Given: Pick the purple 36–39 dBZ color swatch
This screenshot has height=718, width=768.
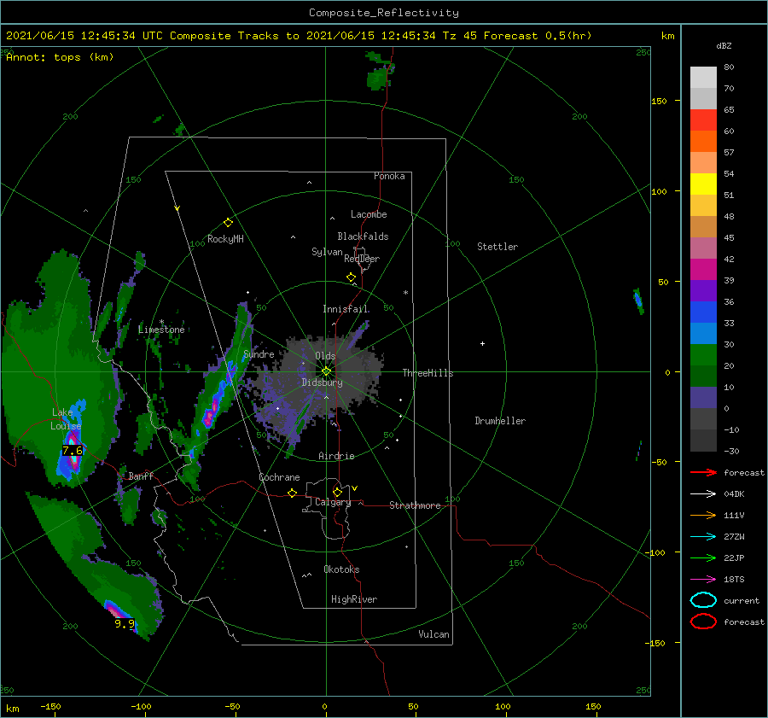Looking at the screenshot, I should pos(703,290).
